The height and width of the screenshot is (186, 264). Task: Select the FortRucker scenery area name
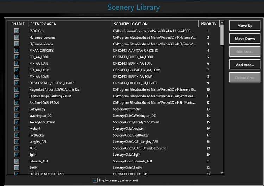pyautogui.click(x=37, y=135)
